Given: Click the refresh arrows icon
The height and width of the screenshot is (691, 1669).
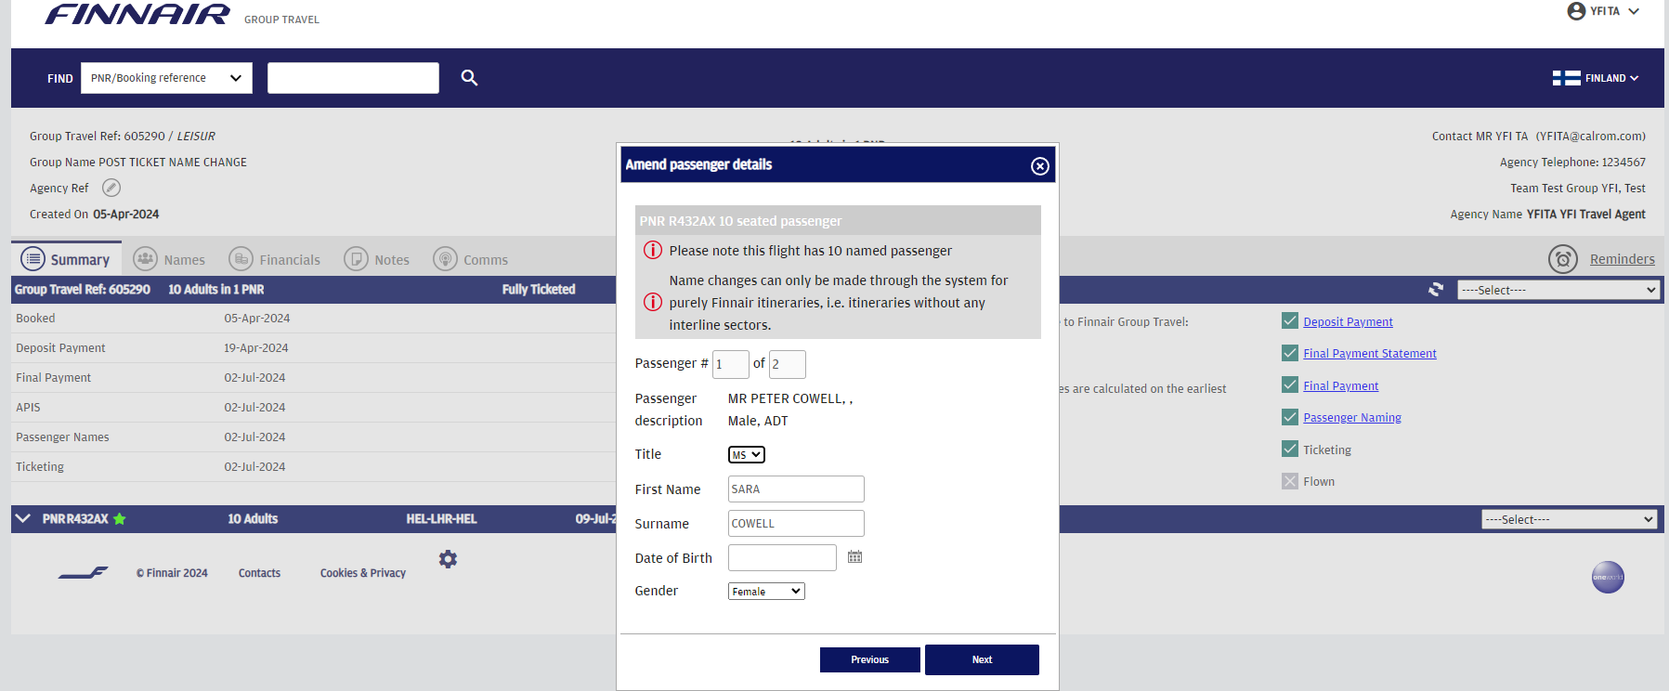Looking at the screenshot, I should (x=1436, y=290).
